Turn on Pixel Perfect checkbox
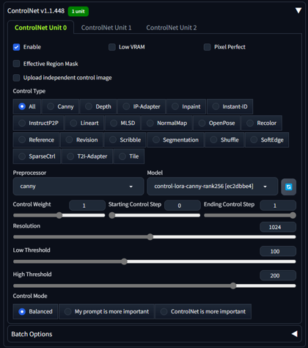Viewport: 308px width, 348px height. pos(208,47)
